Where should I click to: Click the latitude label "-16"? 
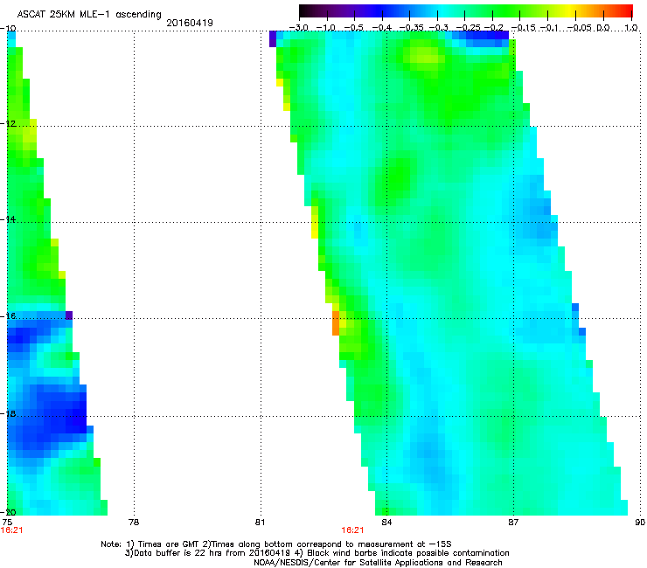click(8, 316)
